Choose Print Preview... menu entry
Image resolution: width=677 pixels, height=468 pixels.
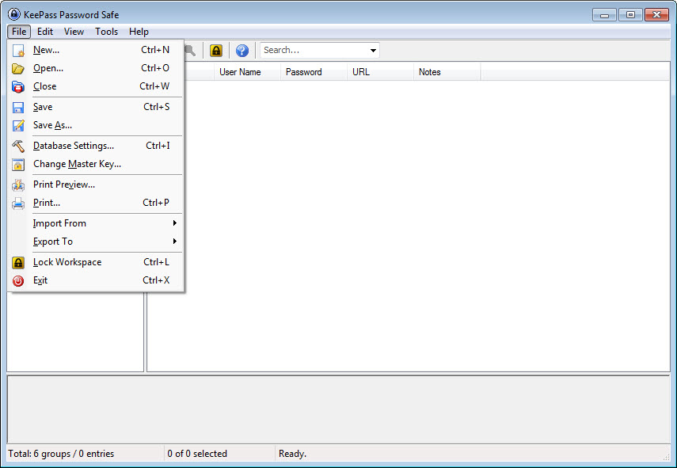[96, 185]
